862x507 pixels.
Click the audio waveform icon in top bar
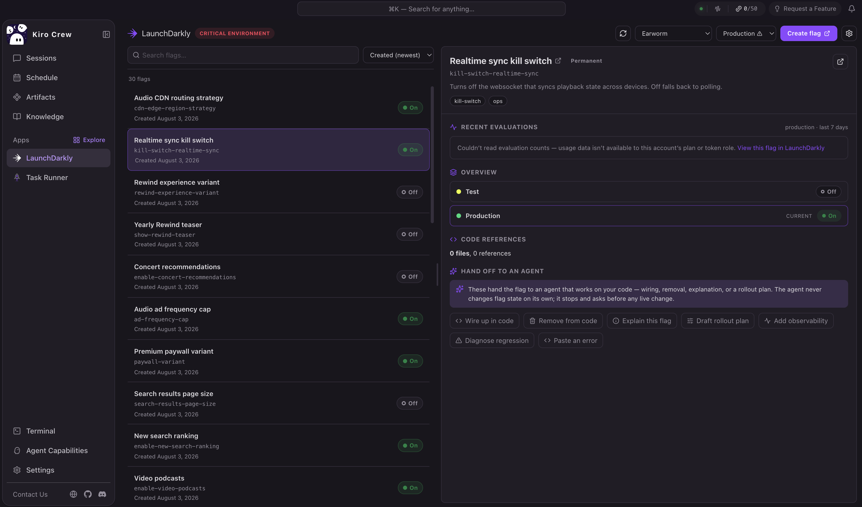[x=718, y=9]
